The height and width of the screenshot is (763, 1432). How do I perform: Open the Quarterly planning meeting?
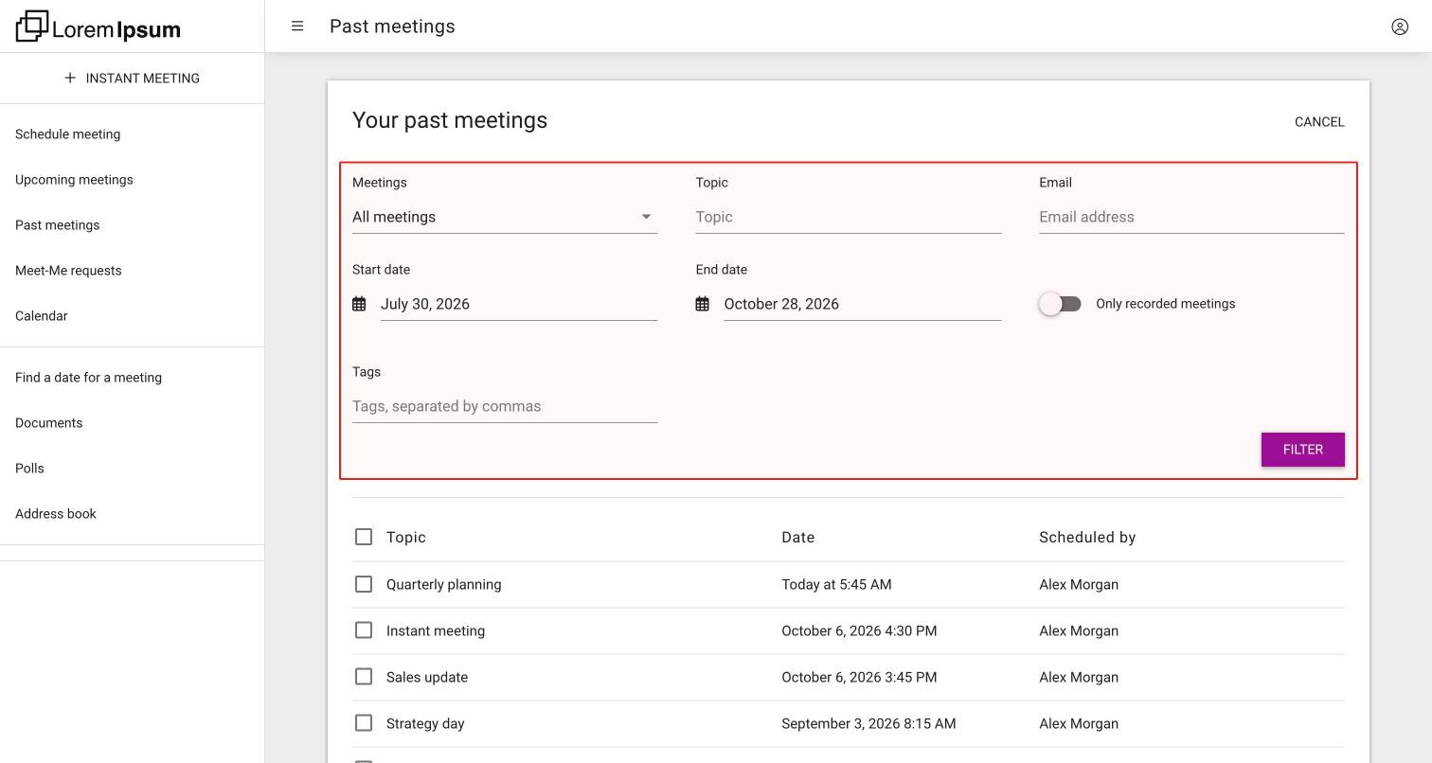click(x=444, y=584)
